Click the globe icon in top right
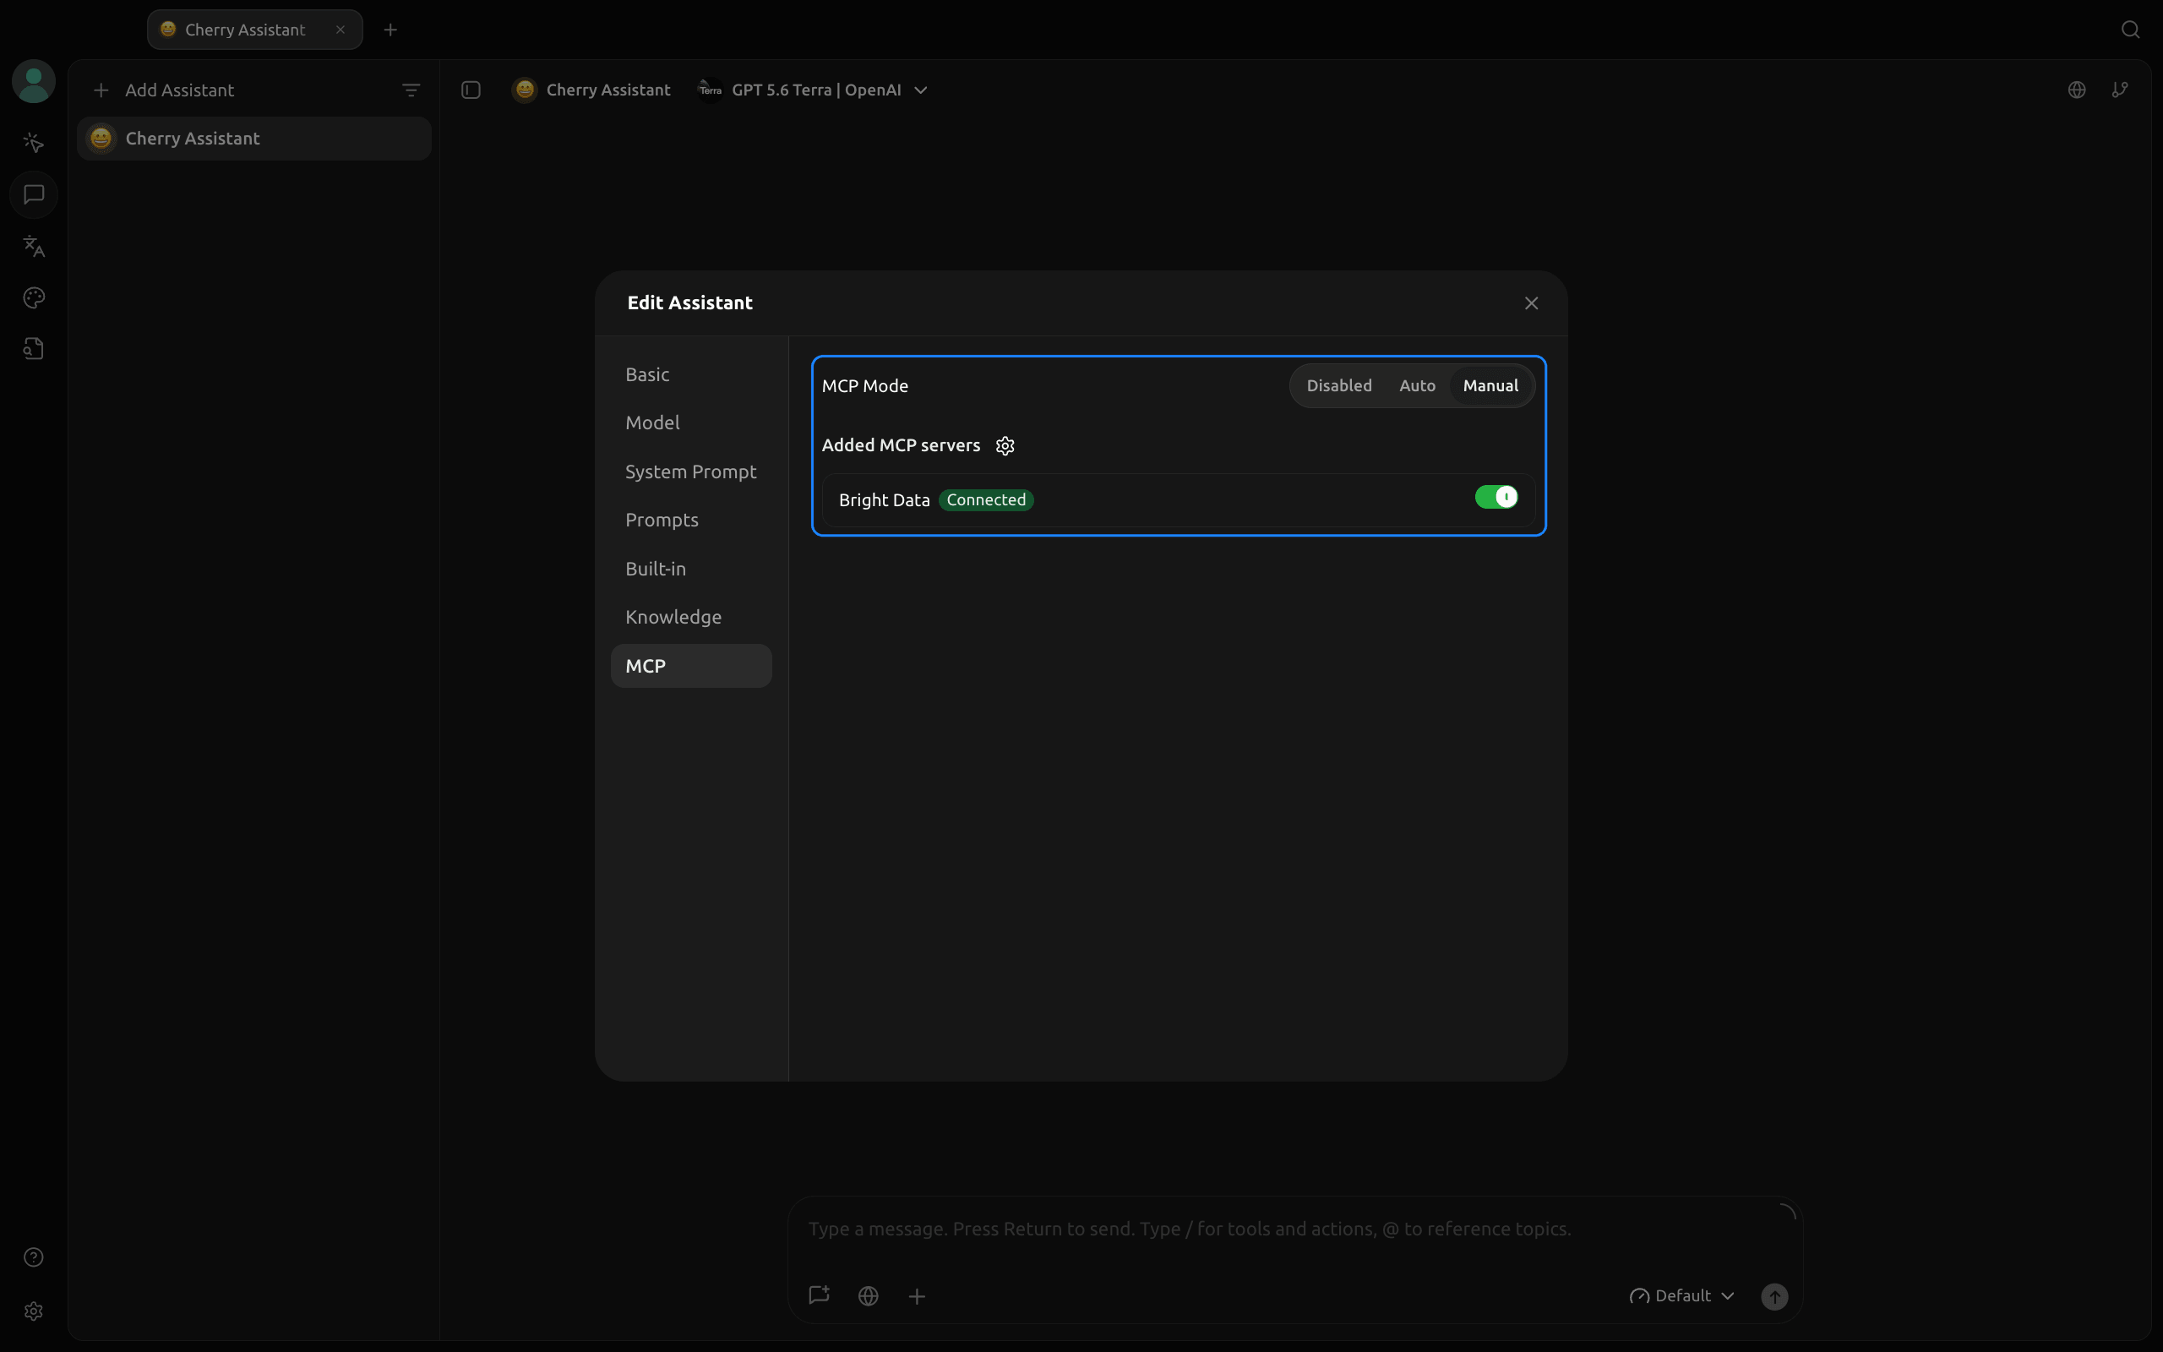Screen dimensions: 2163x1352 [x=2077, y=90]
